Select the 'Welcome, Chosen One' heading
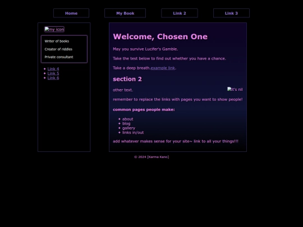 pyautogui.click(x=160, y=36)
